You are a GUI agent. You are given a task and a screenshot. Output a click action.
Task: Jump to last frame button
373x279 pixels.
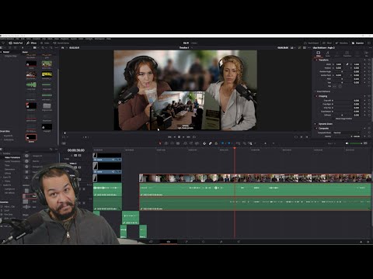pyautogui.click(x=189, y=137)
